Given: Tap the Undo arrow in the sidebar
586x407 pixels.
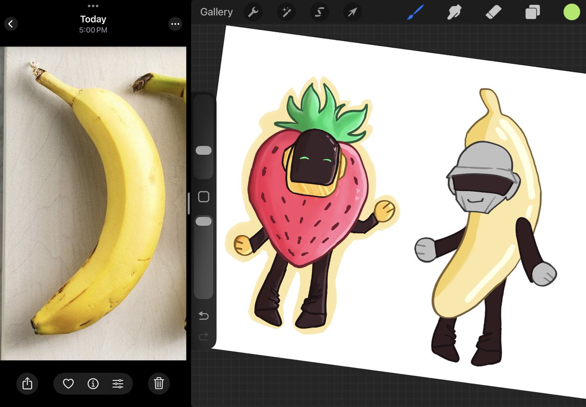Looking at the screenshot, I should 204,315.
